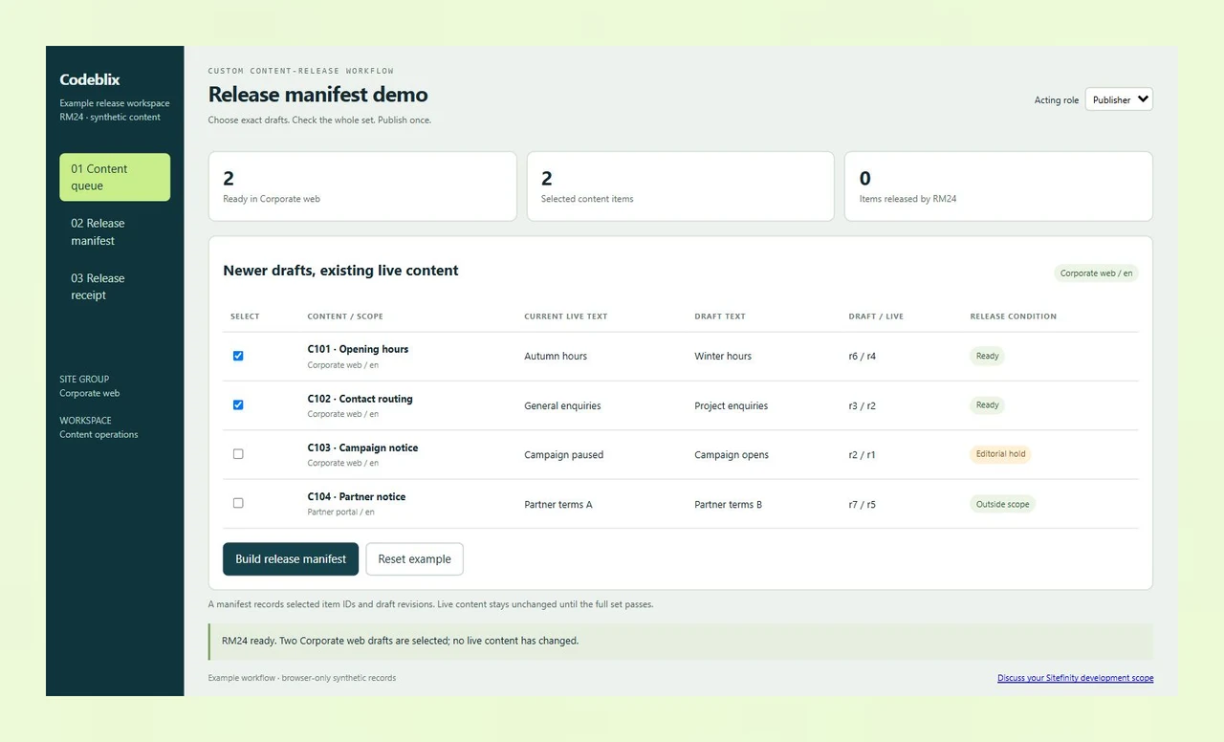This screenshot has height=742, width=1224.
Task: Open the 02 Release manifest step
Action: pos(115,232)
